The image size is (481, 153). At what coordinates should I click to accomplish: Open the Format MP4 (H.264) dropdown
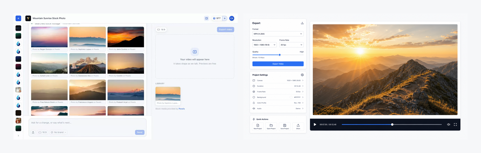pos(278,34)
